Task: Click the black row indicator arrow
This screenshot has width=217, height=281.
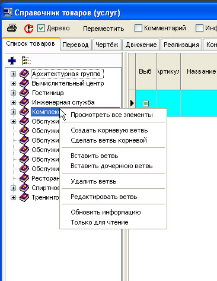Action: tap(132, 103)
